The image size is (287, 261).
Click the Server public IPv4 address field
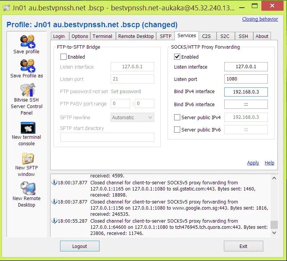[x=246, y=117]
